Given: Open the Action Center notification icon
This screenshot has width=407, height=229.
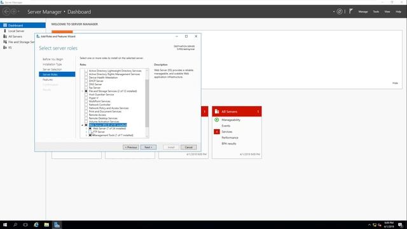Looking at the screenshot, I should tap(400, 225).
